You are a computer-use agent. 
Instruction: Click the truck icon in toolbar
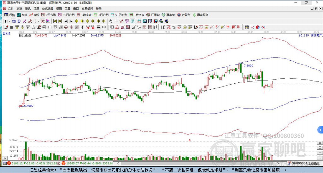pyautogui.click(x=167, y=21)
